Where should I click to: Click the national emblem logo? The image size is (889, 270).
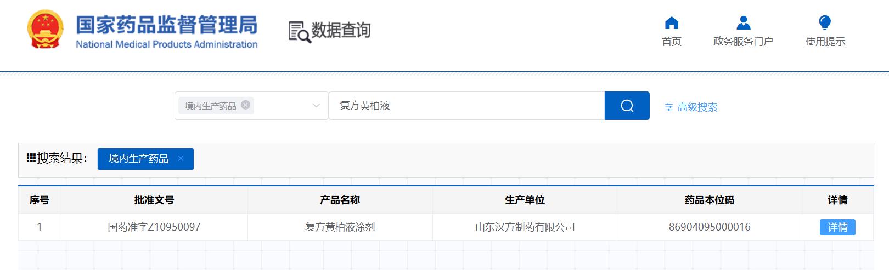(46, 31)
